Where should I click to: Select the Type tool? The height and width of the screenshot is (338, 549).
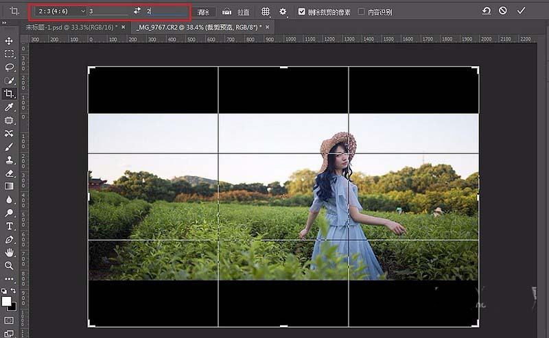point(9,226)
